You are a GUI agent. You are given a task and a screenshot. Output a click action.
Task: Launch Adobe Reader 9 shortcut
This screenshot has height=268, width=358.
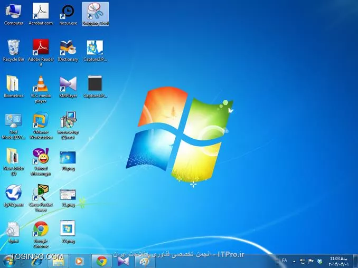[41, 53]
